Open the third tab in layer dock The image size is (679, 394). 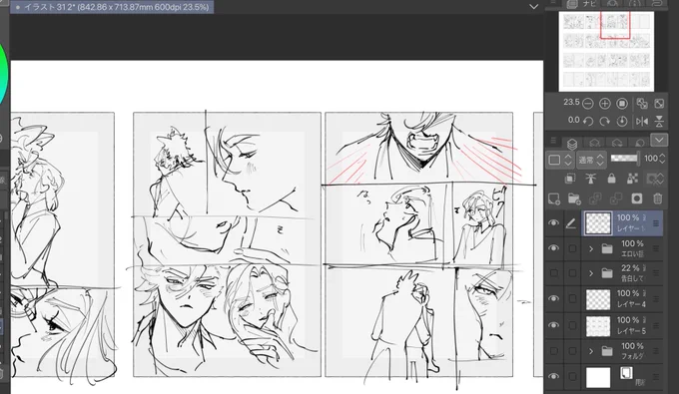tap(617, 143)
